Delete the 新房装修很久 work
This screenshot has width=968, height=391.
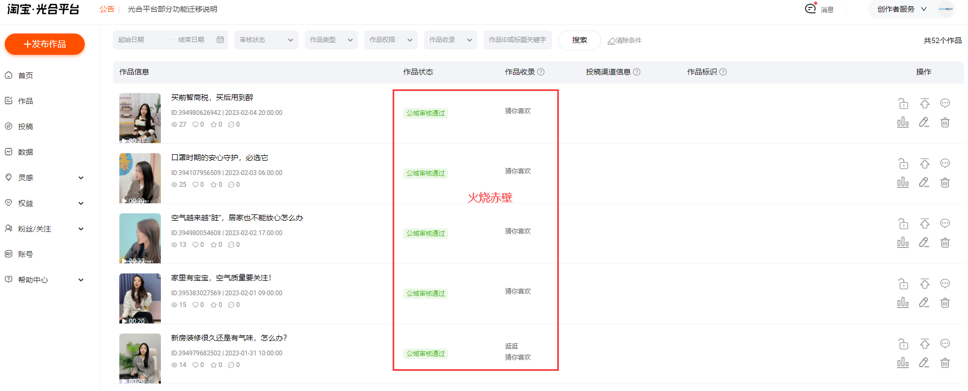click(x=945, y=363)
